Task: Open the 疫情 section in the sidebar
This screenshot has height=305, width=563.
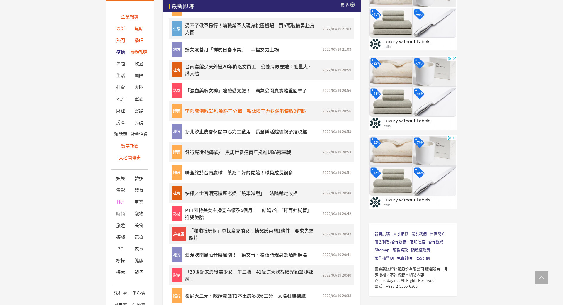Action: click(121, 52)
